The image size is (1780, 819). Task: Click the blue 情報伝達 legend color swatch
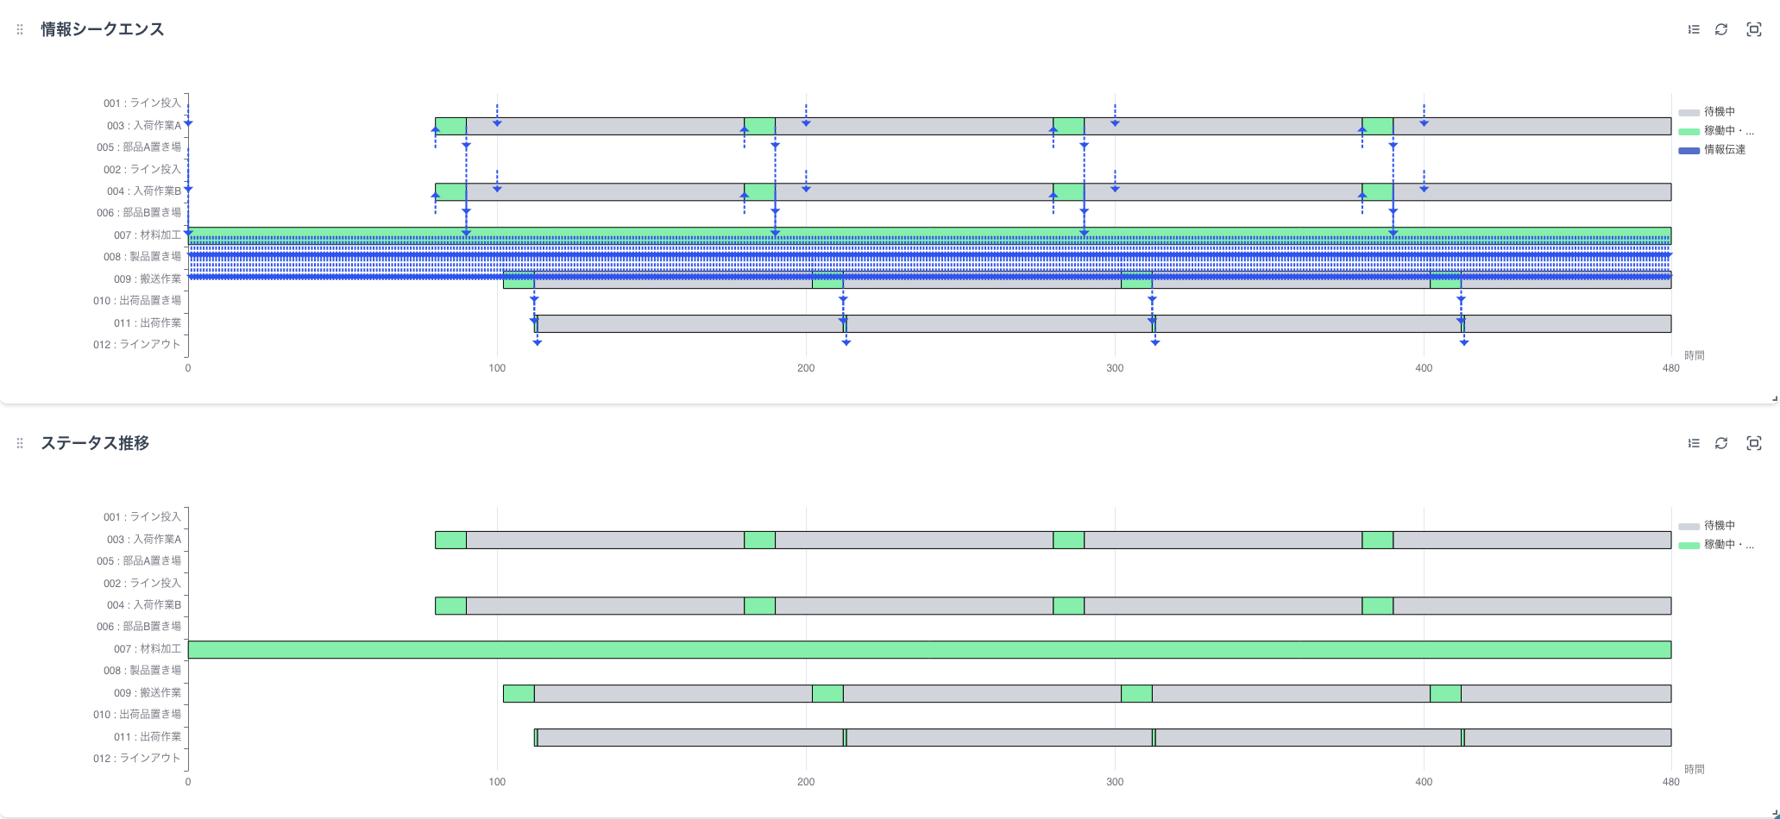click(1689, 151)
